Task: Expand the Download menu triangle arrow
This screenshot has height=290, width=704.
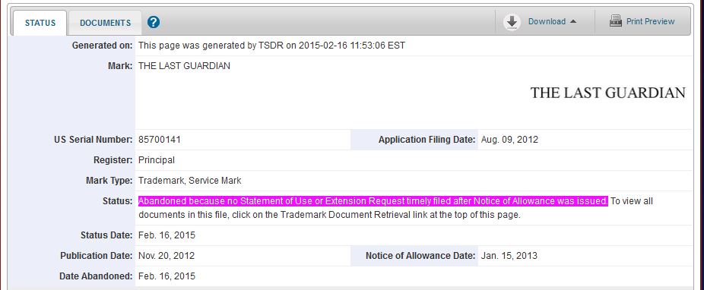Action: point(573,21)
